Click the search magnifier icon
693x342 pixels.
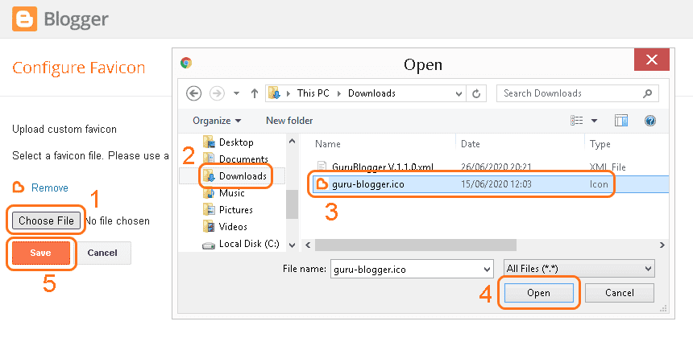(648, 93)
